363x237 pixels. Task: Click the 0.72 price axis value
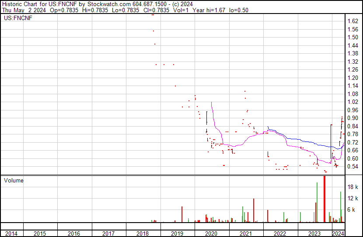[x=353, y=143]
